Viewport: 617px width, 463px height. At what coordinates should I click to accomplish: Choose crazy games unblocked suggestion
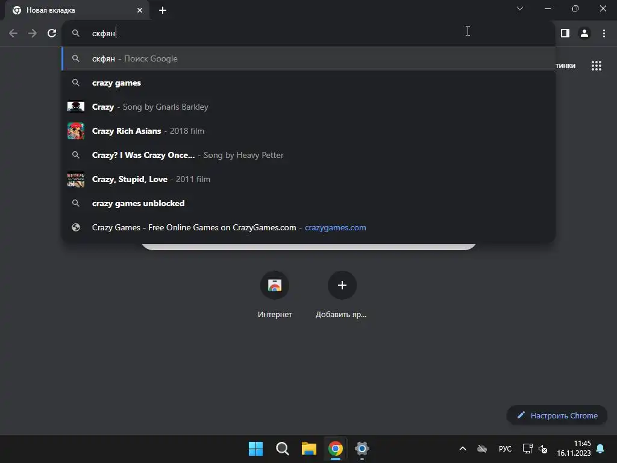[308, 203]
